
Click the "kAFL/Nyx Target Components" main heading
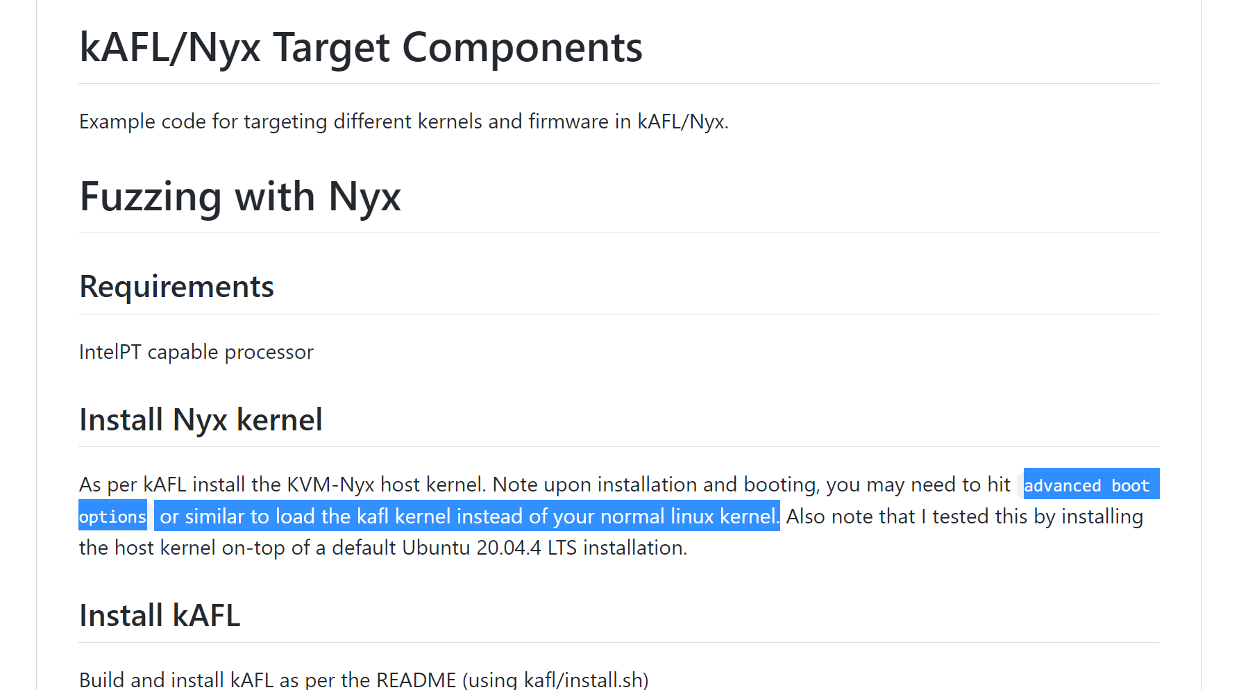pyautogui.click(x=360, y=47)
